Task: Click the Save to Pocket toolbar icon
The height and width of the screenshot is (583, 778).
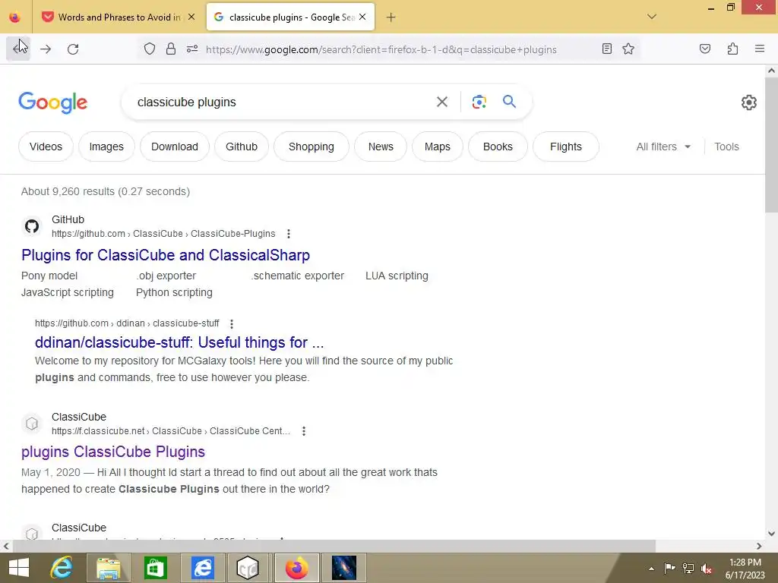Action: (x=704, y=49)
